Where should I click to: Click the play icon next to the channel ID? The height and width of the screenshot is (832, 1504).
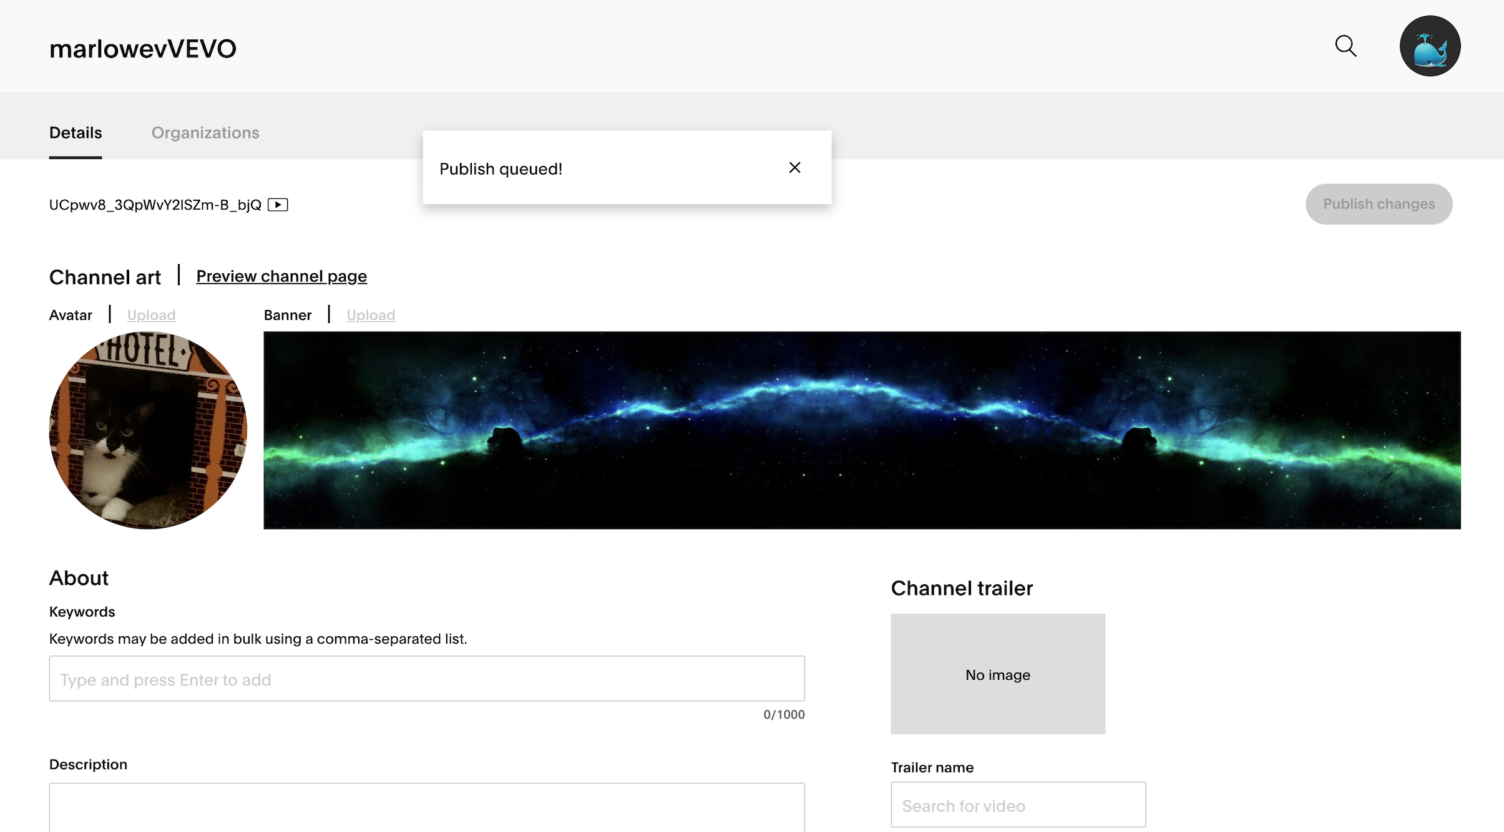(278, 204)
